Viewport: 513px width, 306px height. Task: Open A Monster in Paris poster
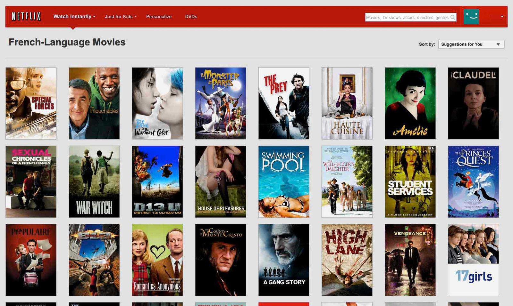221,103
